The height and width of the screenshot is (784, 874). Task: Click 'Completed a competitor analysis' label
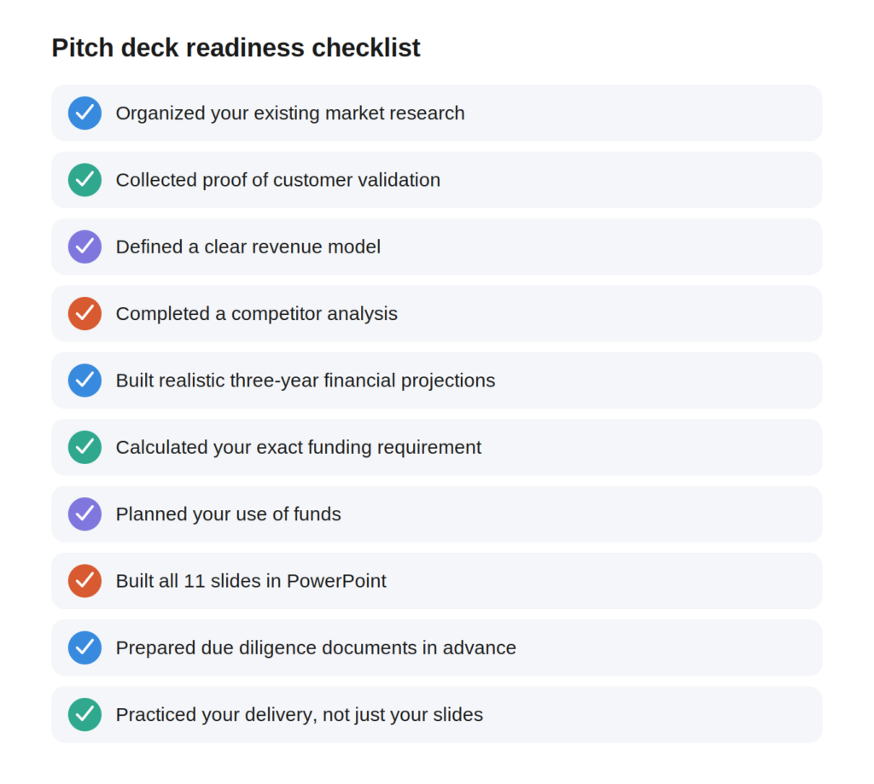(x=256, y=314)
